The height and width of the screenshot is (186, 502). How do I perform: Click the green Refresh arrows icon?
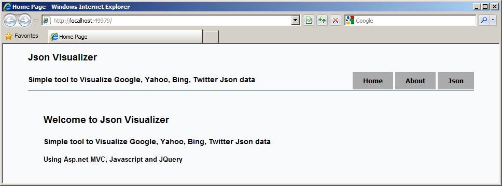click(x=322, y=21)
